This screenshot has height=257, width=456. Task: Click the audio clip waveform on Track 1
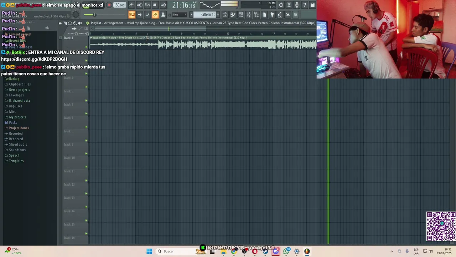[203, 44]
